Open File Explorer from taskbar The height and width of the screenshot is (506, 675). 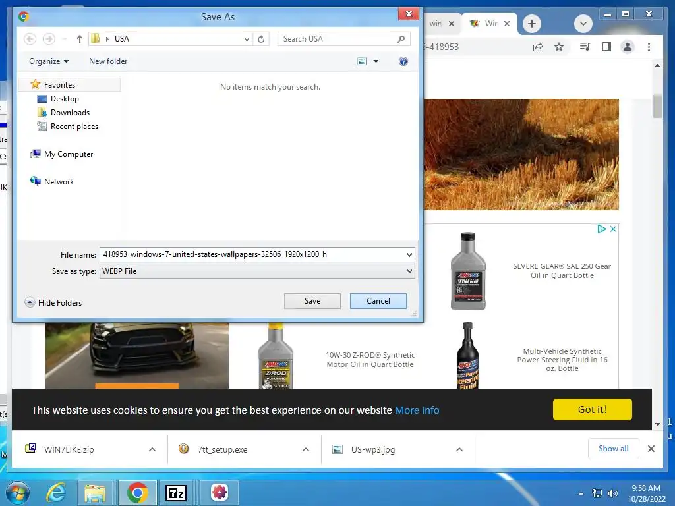[x=95, y=493]
